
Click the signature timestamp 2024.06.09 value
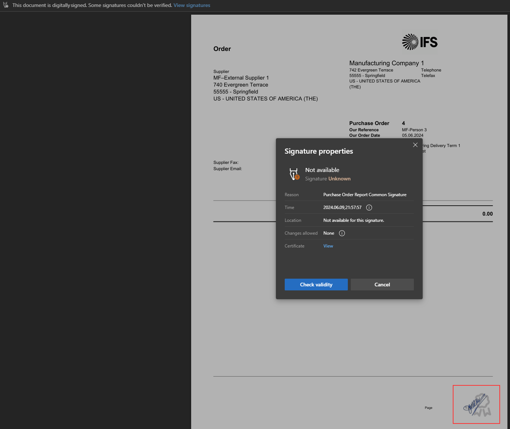point(342,208)
